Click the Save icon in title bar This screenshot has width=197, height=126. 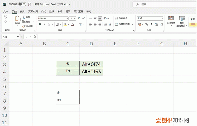point(30,4)
